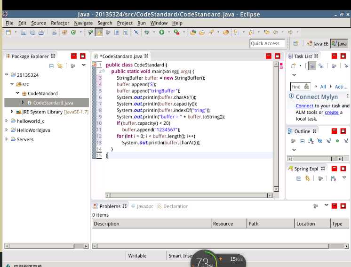351x267 pixels.
Task: Toggle Show Whitespace Characters pilcrow button
Action: tap(126, 32)
